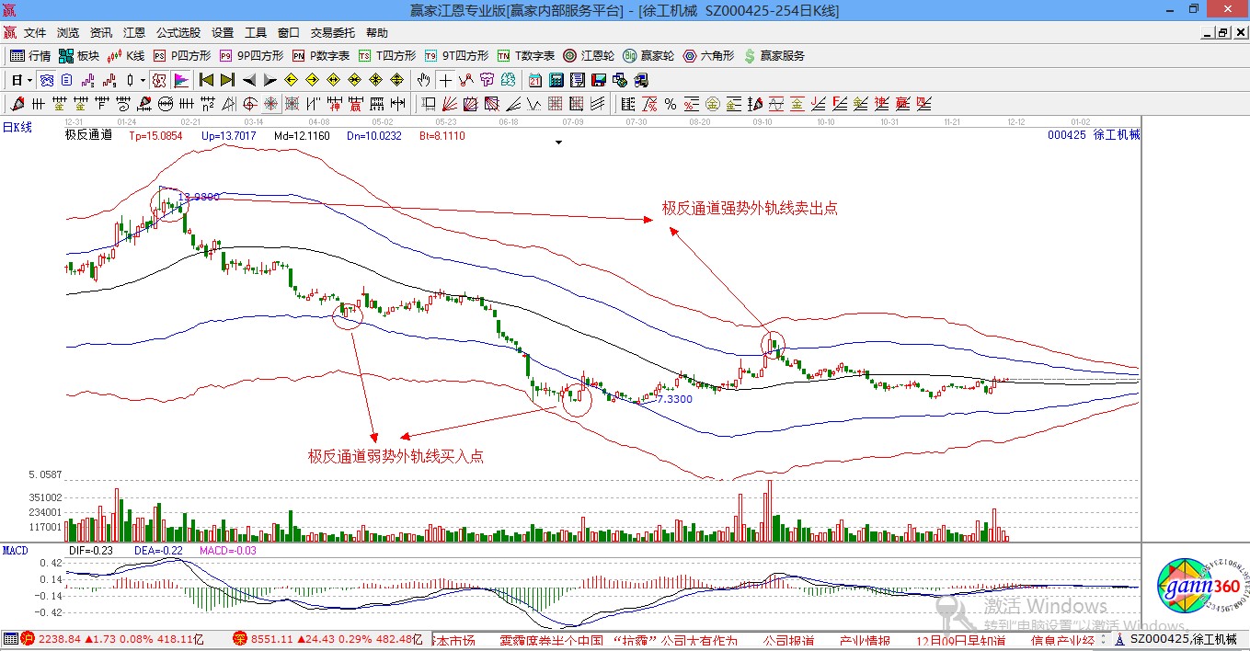Click the 极反通道 indicator label
The width and height of the screenshot is (1250, 651).
click(88, 135)
